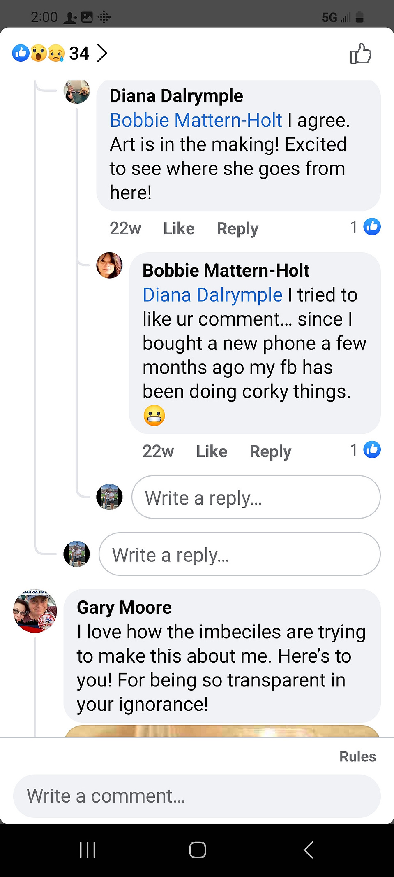Reply to Diana Dalrymple's comment
The image size is (394, 877).
tap(237, 228)
